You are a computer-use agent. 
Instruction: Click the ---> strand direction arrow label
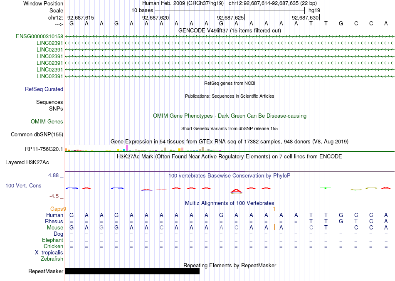[59, 24]
